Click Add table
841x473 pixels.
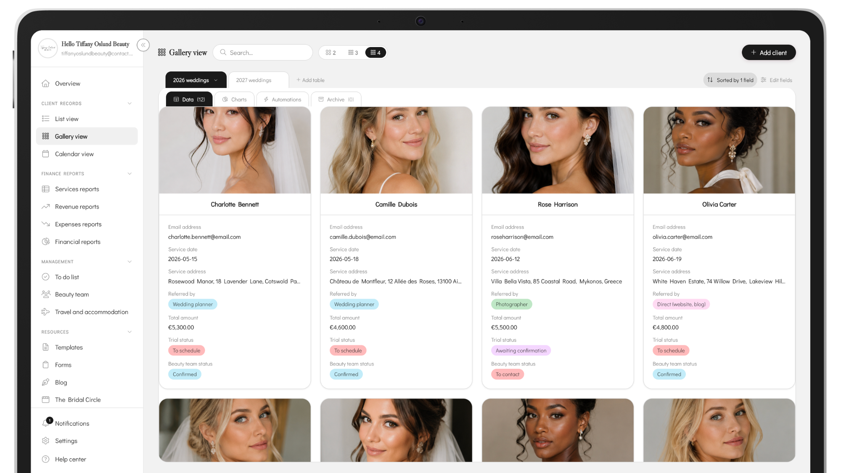point(310,80)
